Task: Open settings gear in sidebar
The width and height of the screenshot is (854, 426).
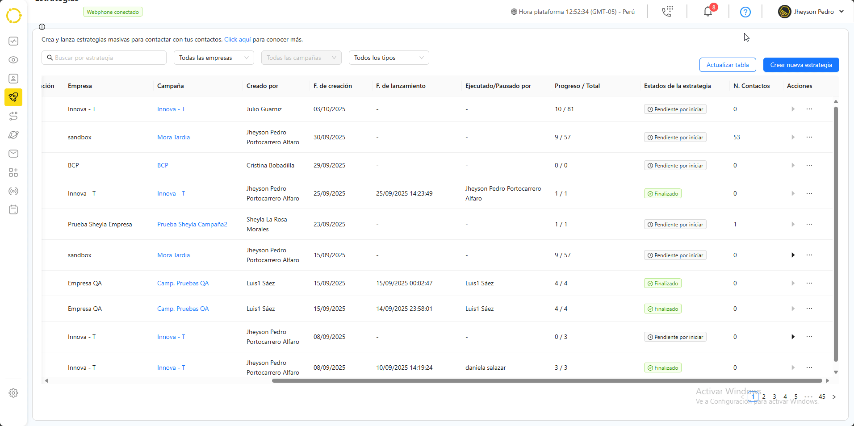Action: coord(13,393)
